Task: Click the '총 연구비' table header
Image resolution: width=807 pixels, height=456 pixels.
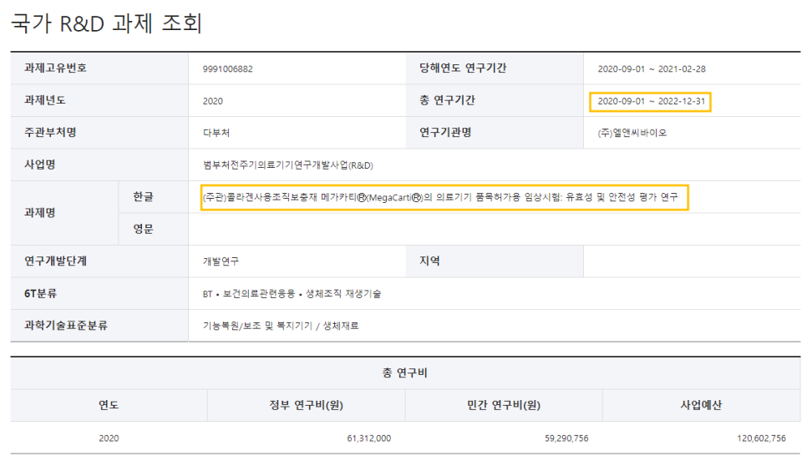Action: 405,372
